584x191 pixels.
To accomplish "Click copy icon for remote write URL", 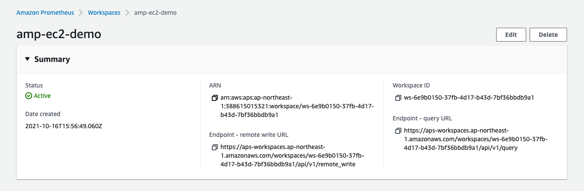I will 214,147.
